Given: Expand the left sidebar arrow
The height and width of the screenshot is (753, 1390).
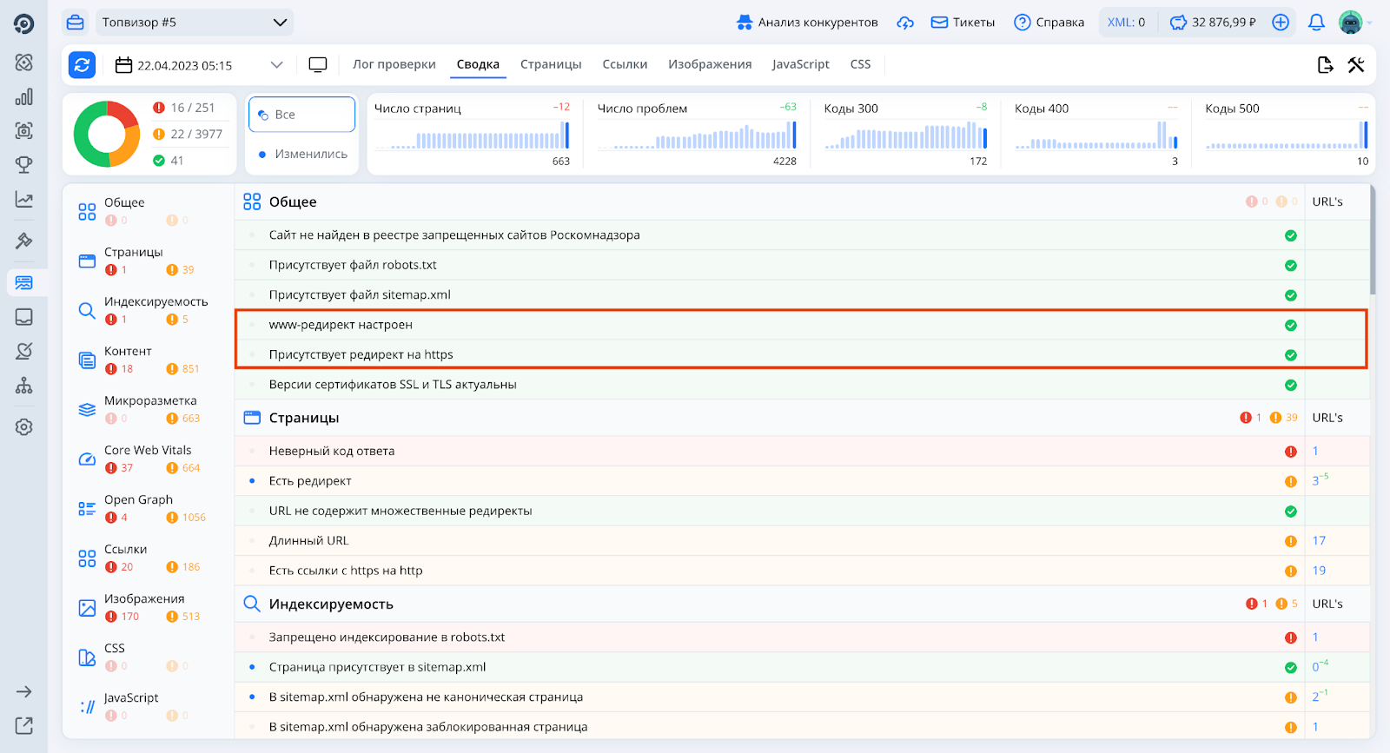Looking at the screenshot, I should tap(24, 692).
